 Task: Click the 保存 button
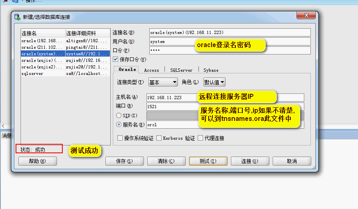(x=125, y=161)
